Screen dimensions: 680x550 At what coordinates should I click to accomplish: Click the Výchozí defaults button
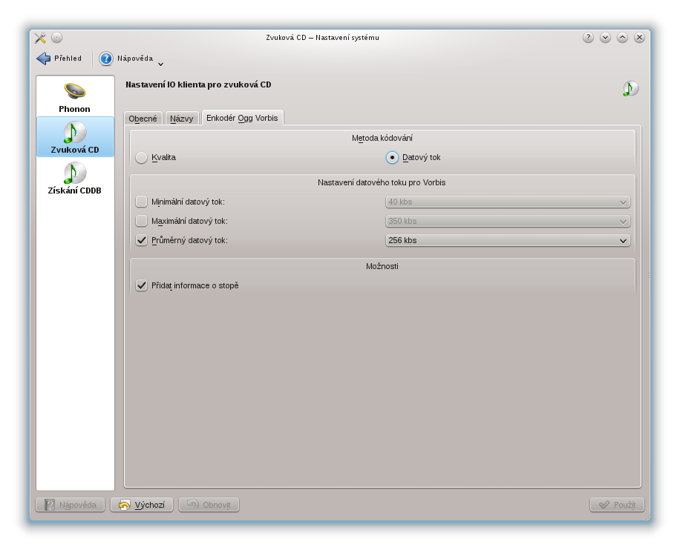(142, 505)
